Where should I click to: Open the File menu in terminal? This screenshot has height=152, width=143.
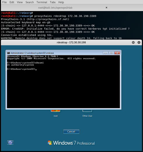4,2
